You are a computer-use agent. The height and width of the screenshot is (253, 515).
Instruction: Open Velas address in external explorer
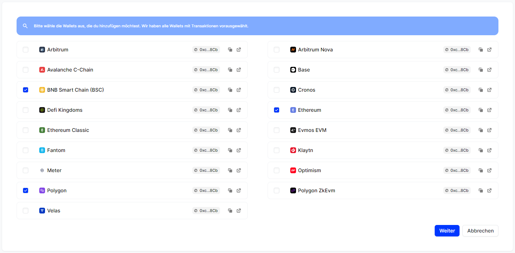tap(239, 211)
